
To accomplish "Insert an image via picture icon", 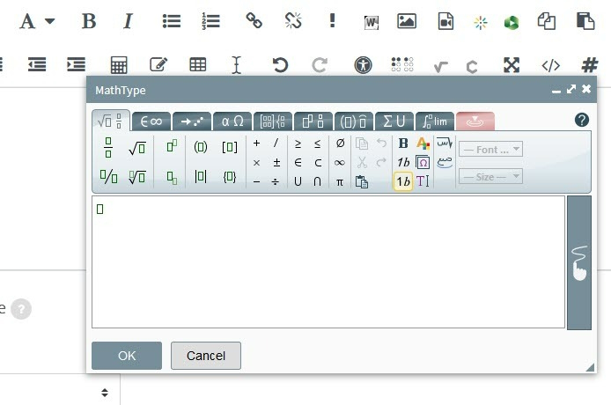I will click(x=407, y=21).
